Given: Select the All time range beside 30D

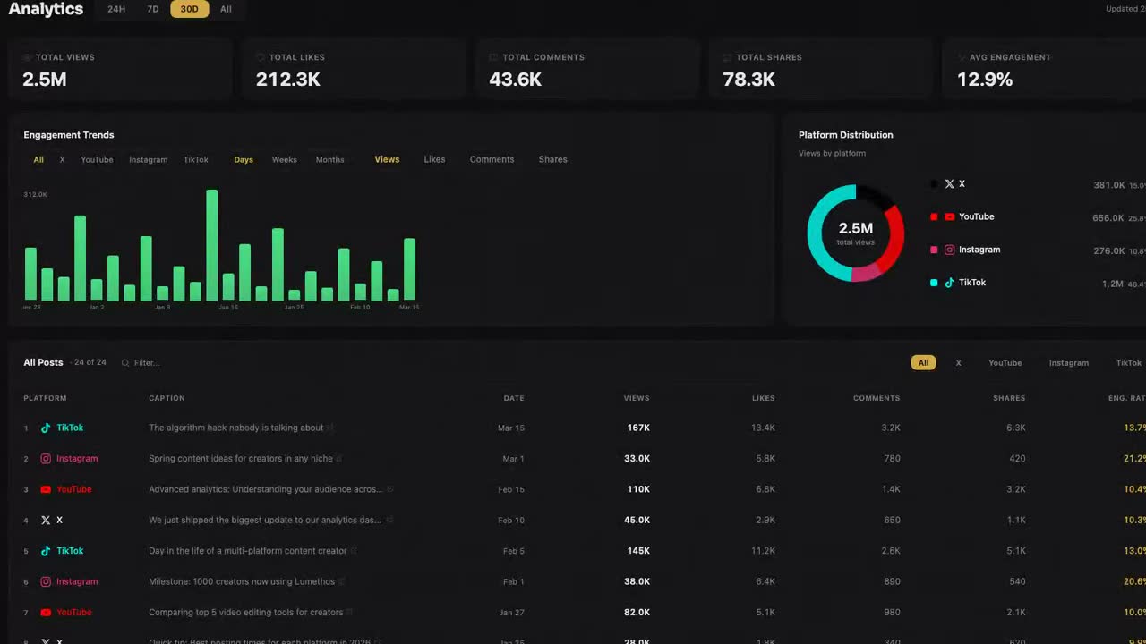Looking at the screenshot, I should [226, 9].
